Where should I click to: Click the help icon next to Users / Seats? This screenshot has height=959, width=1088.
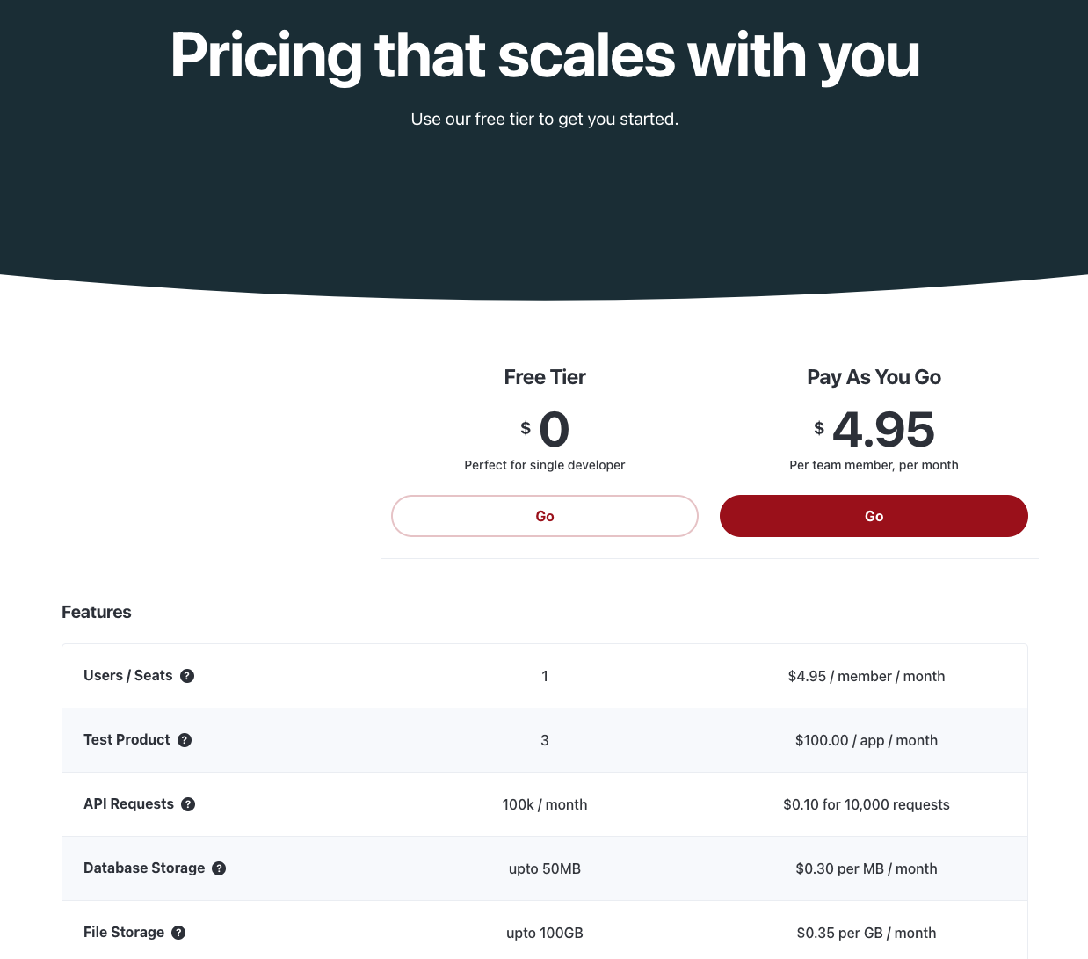(187, 676)
